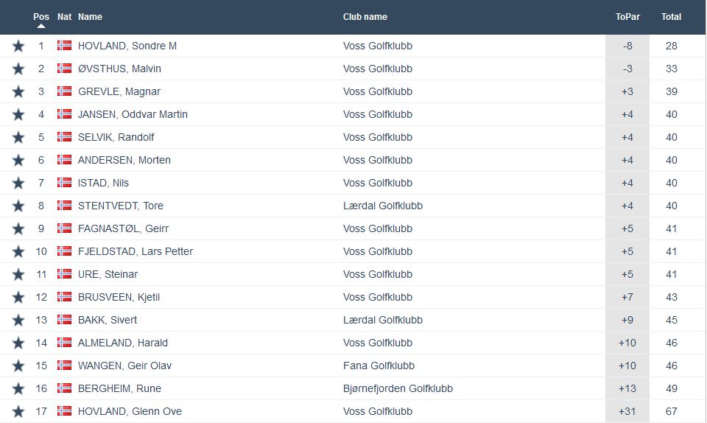707x423 pixels.
Task: Sort leaderboard by Name column
Action: click(x=90, y=17)
